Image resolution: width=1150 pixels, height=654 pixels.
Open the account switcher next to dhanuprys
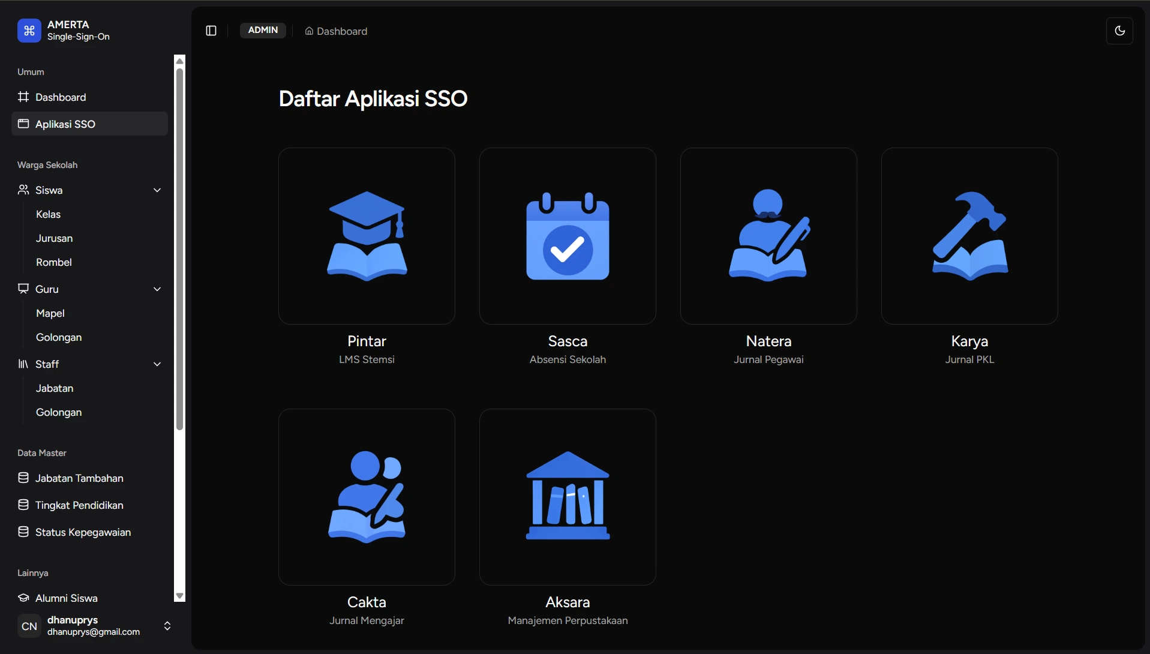click(x=167, y=626)
